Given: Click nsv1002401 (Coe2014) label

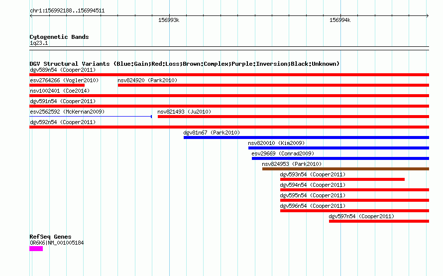Looking at the screenshot, I should pyautogui.click(x=60, y=91).
